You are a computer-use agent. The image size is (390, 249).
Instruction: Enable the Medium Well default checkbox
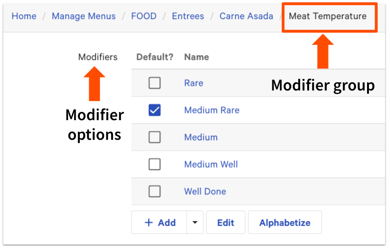[154, 164]
